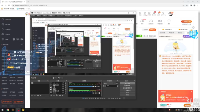Expand 主播投稿 section arrow

pyautogui.click(x=171, y=29)
